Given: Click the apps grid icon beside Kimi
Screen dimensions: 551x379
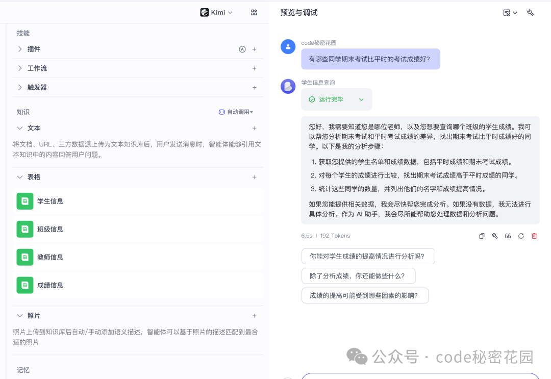Looking at the screenshot, I should [254, 12].
